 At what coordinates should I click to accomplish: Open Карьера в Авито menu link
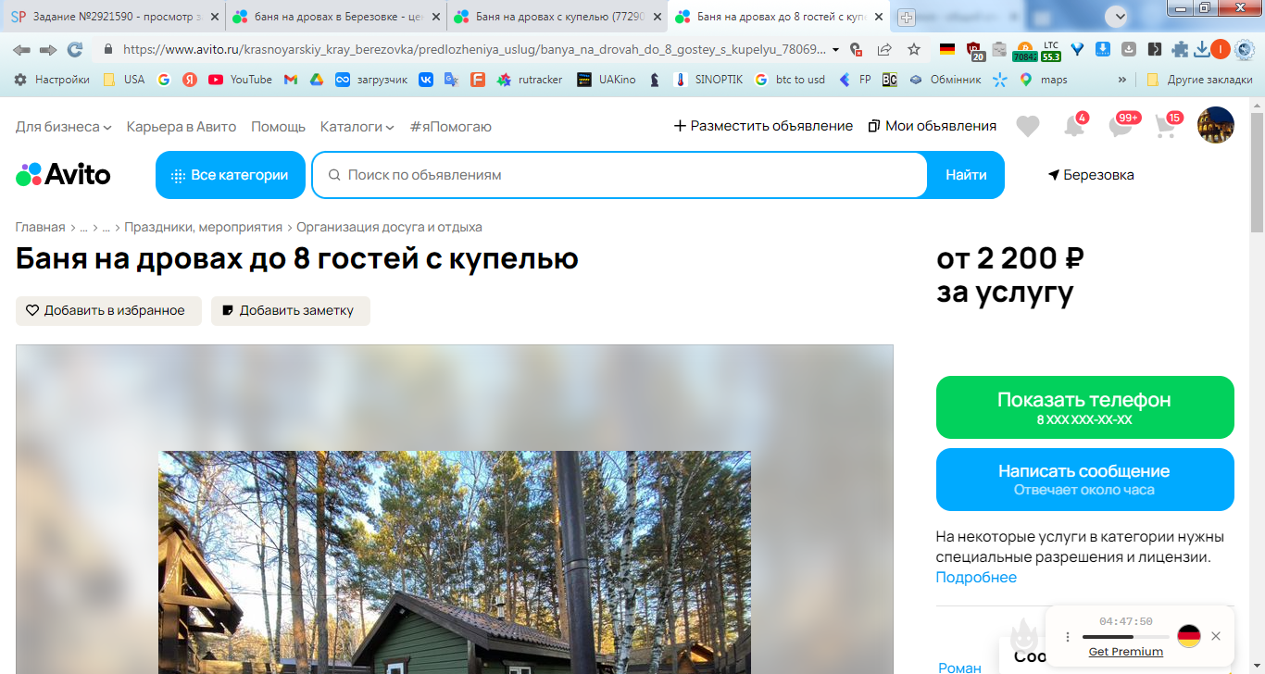click(182, 127)
